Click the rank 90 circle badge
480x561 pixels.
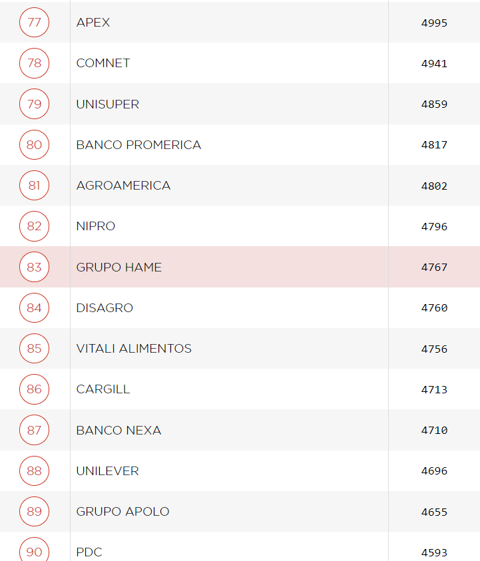click(34, 552)
